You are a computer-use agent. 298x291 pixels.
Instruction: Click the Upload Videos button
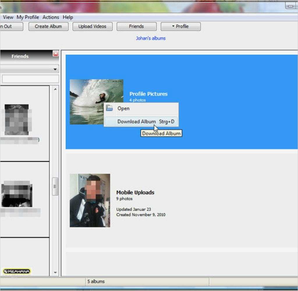coord(92,26)
